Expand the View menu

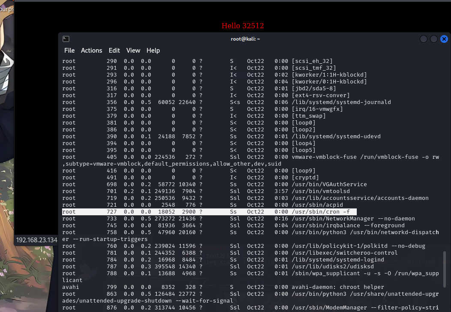click(133, 51)
